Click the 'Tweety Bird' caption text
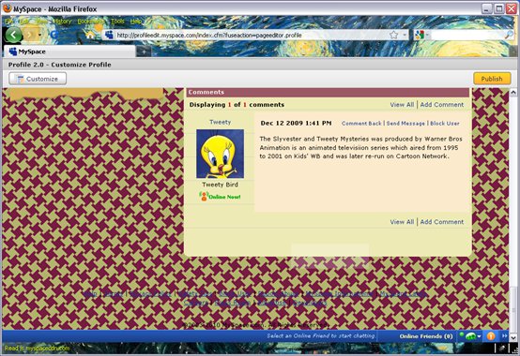The image size is (520, 356). point(221,185)
